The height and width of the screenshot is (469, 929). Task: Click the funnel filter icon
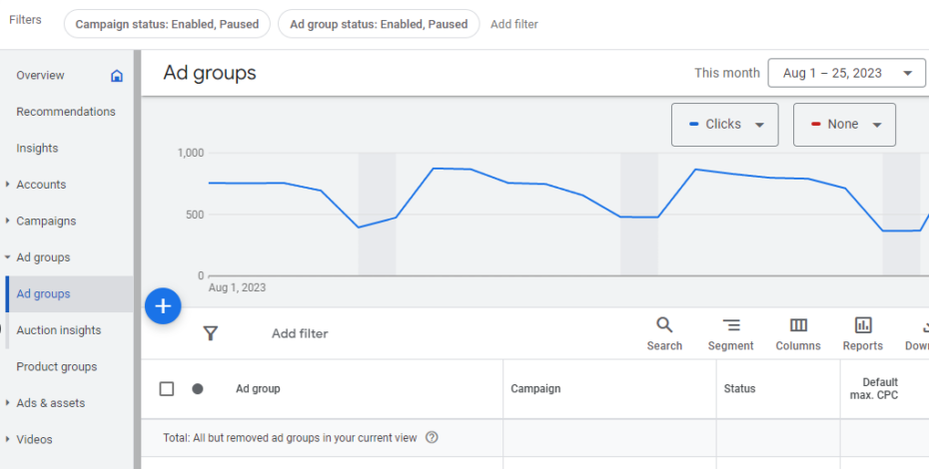click(211, 333)
